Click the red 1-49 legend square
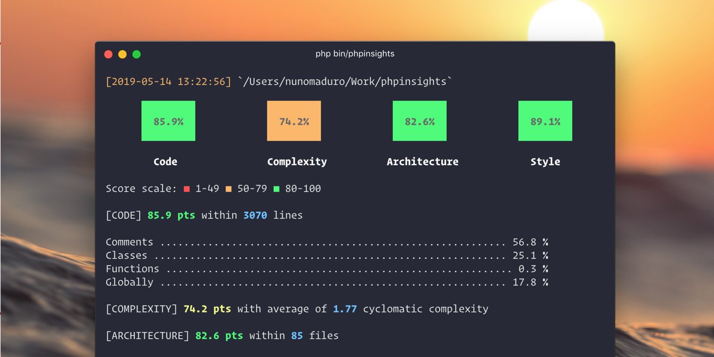The image size is (714, 357). pyautogui.click(x=186, y=189)
